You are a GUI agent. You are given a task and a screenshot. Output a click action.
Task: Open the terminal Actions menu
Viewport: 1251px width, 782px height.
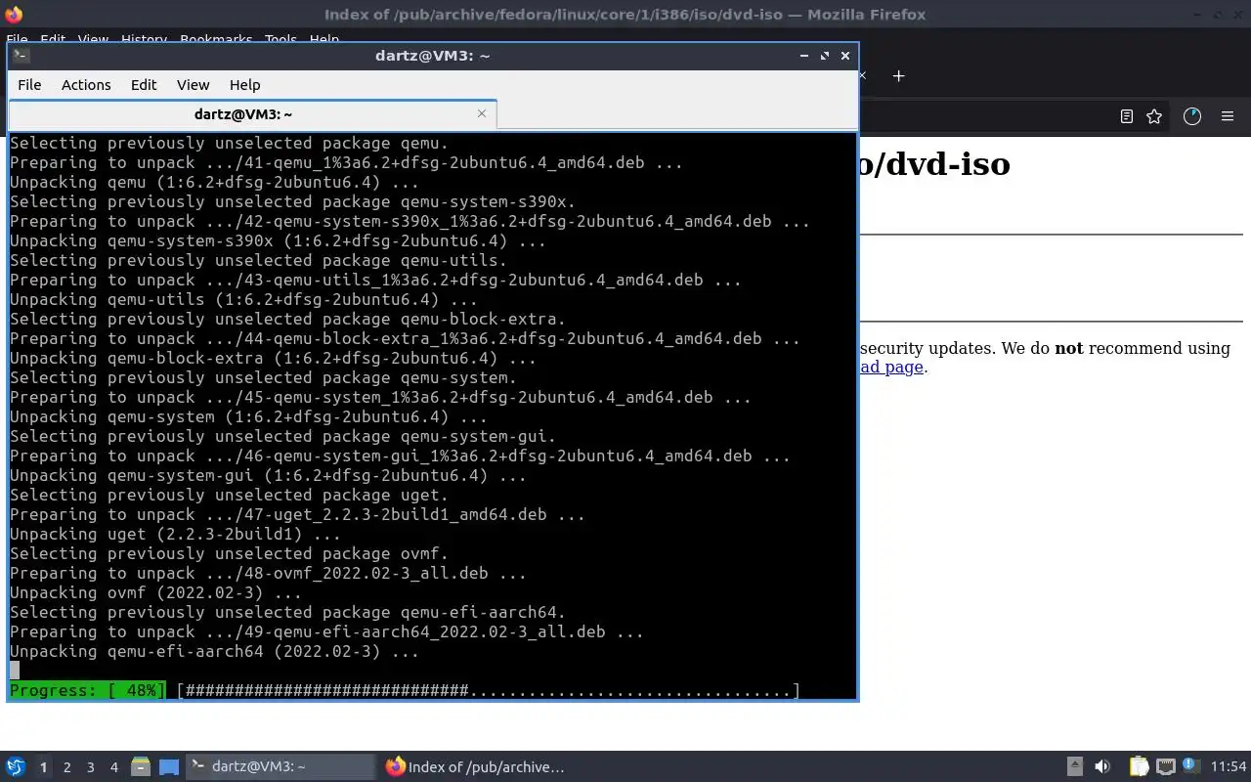point(86,85)
